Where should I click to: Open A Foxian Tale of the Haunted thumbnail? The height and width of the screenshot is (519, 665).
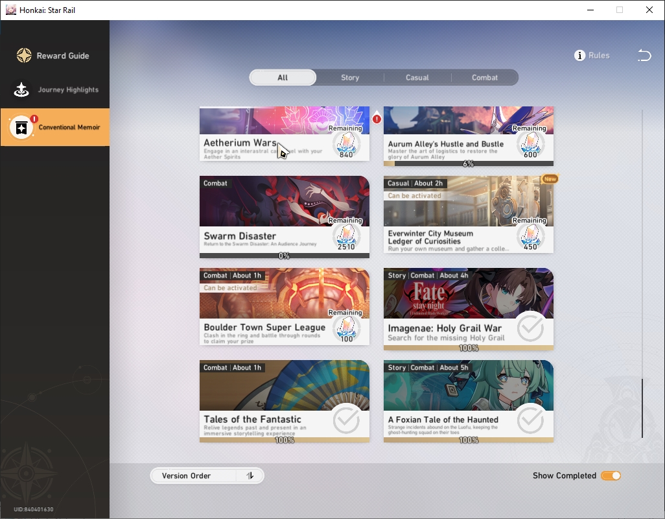point(468,385)
